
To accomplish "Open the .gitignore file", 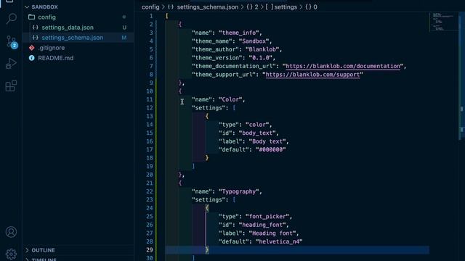I will 52,48.
